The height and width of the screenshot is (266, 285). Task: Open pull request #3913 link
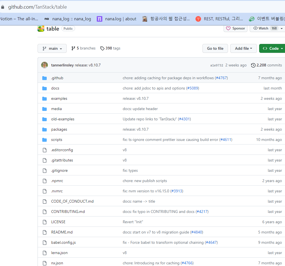click(x=177, y=191)
